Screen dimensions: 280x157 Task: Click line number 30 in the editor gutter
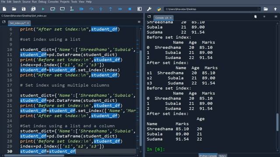[10, 151]
